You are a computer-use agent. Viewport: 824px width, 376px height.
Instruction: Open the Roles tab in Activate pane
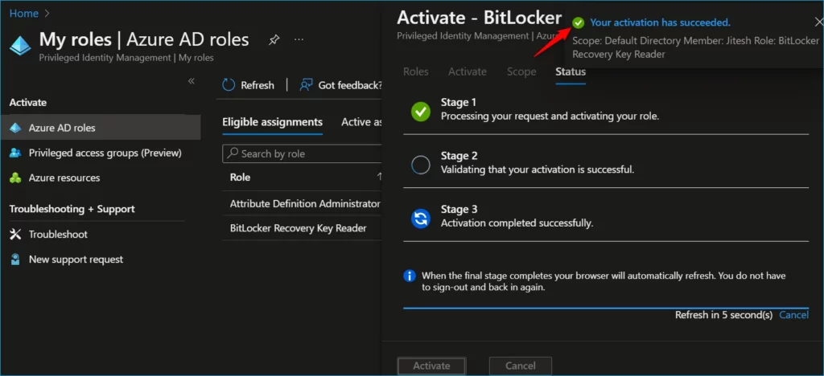(416, 72)
